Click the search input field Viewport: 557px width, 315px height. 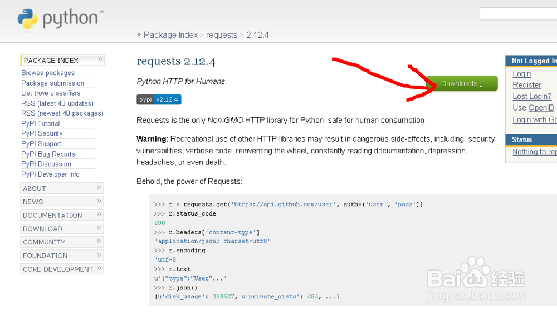518,14
